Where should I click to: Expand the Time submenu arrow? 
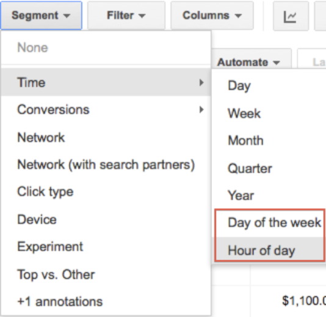coord(201,82)
